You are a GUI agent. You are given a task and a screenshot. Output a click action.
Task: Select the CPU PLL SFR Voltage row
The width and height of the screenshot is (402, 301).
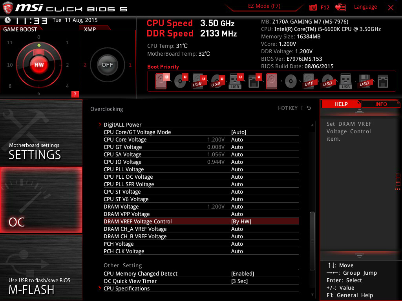(201, 184)
